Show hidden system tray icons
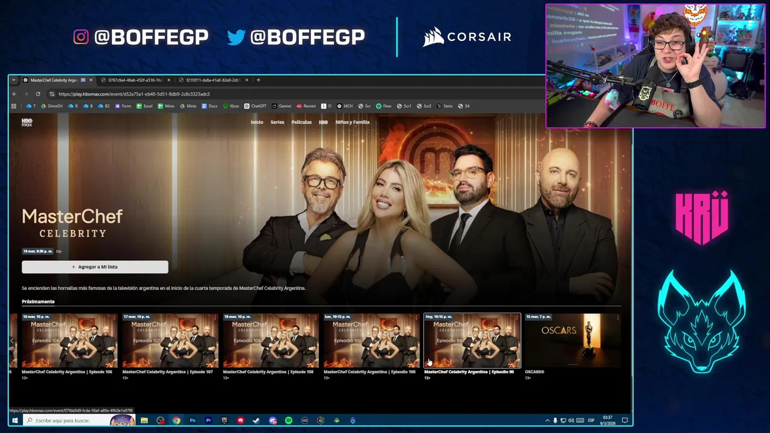The image size is (770, 433). (x=547, y=420)
